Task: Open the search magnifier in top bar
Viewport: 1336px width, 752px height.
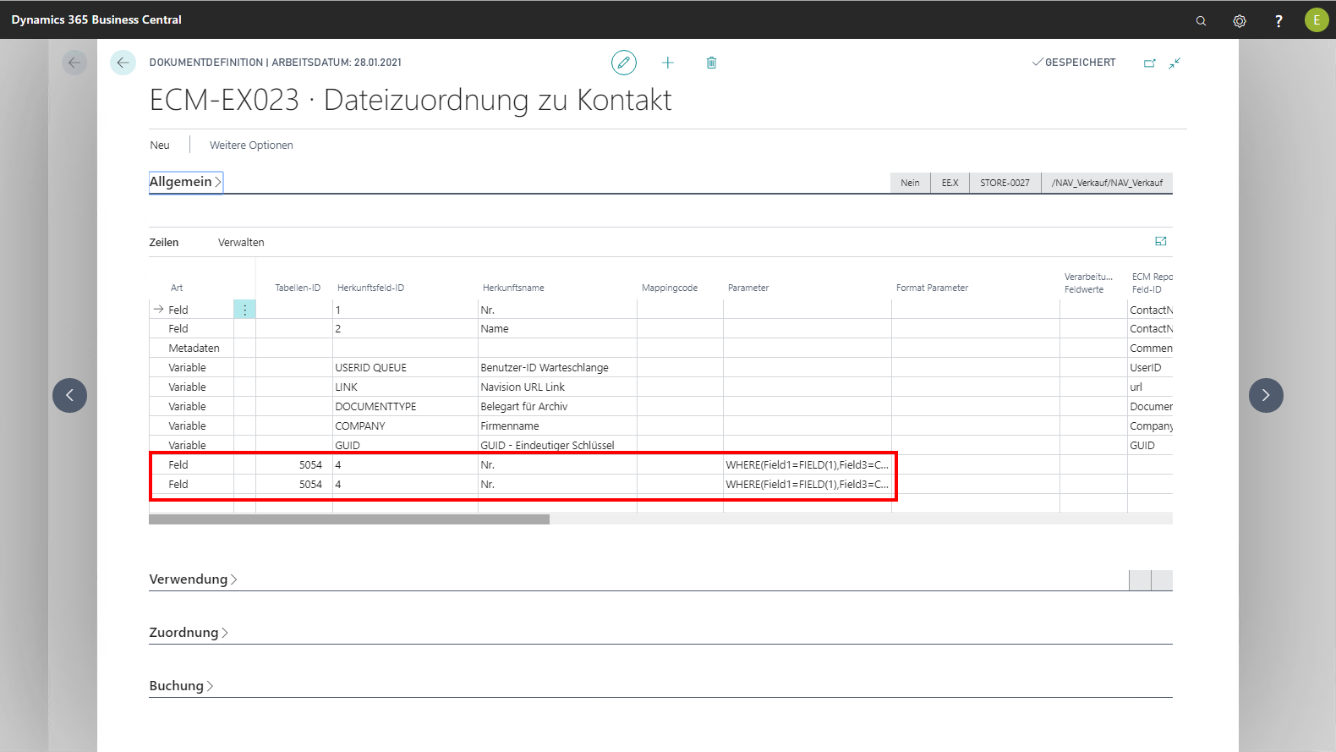Action: point(1201,20)
